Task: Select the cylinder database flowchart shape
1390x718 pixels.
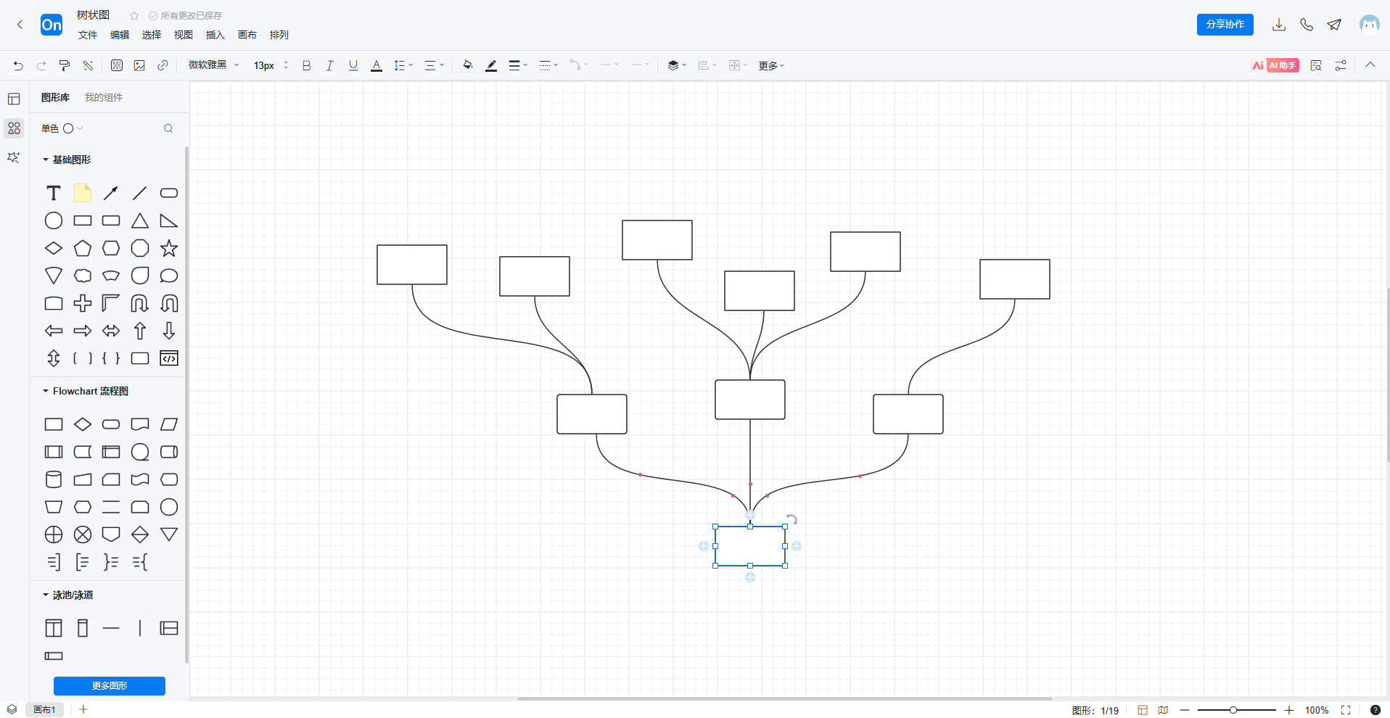Action: [54, 479]
